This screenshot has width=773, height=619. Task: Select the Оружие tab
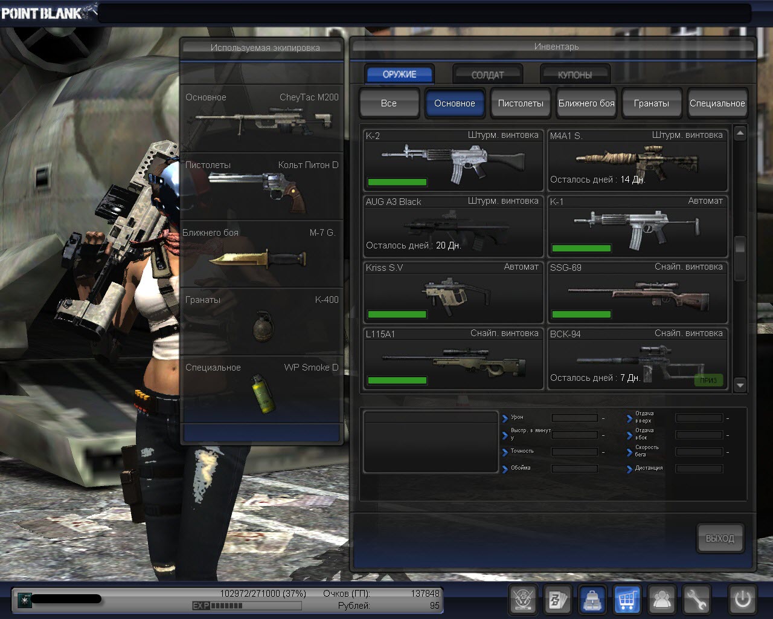click(399, 74)
